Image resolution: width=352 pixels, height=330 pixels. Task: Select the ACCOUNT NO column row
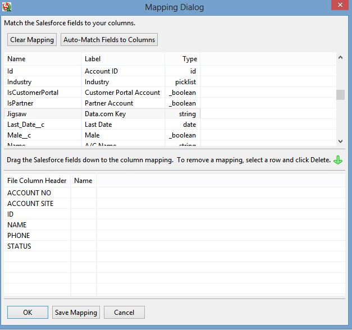[x=29, y=193]
